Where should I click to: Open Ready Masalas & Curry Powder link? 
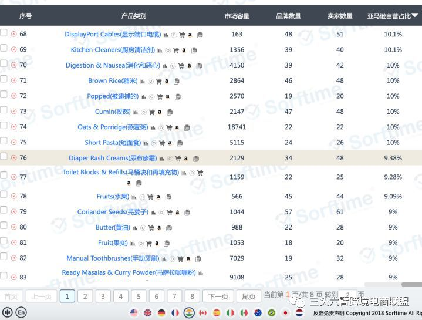[x=129, y=272]
